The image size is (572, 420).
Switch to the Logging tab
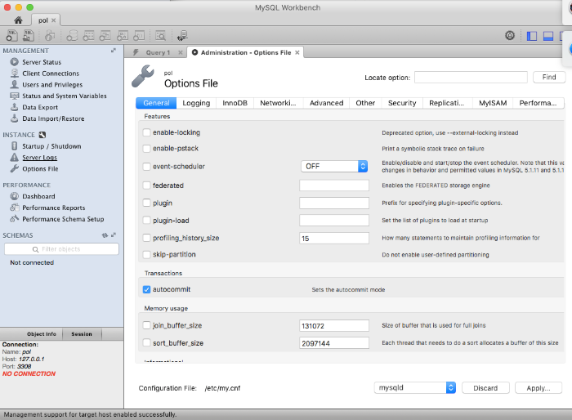click(196, 103)
